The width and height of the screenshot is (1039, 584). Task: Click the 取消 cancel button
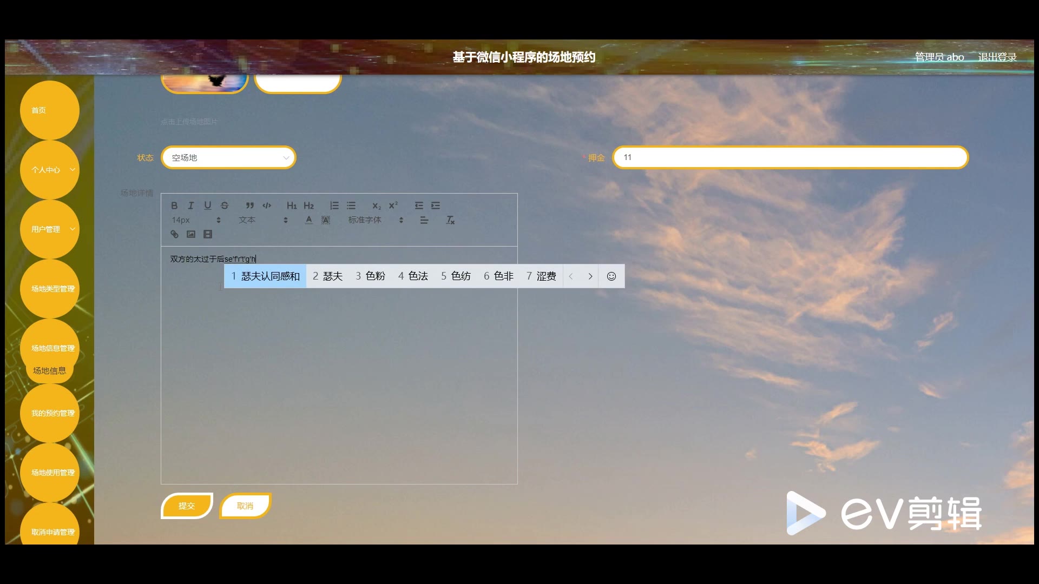point(245,506)
